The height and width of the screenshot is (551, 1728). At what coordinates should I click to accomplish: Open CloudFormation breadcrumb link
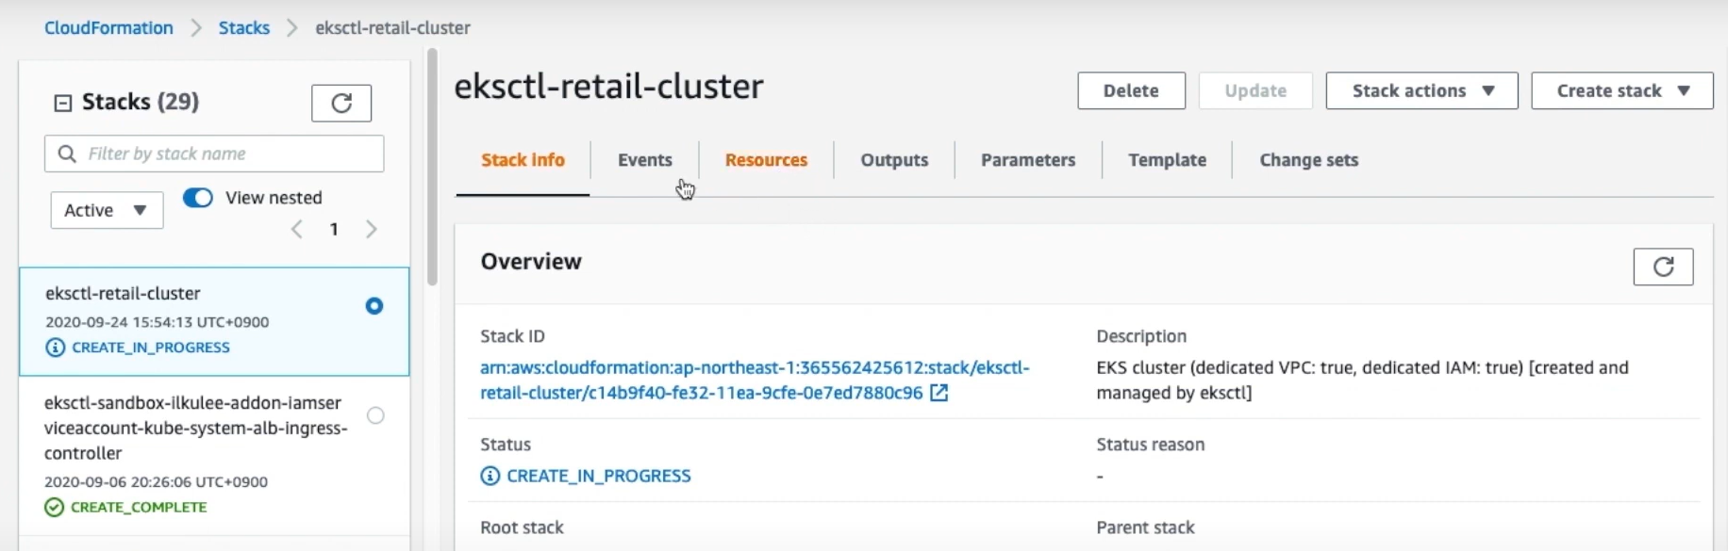pyautogui.click(x=108, y=27)
